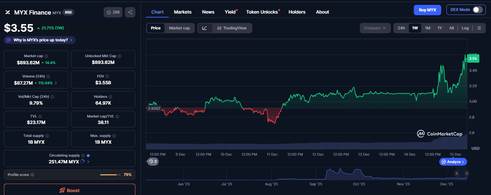The height and width of the screenshot is (195, 491).
Task: Click the Analyze button on the chart
Action: 453,162
